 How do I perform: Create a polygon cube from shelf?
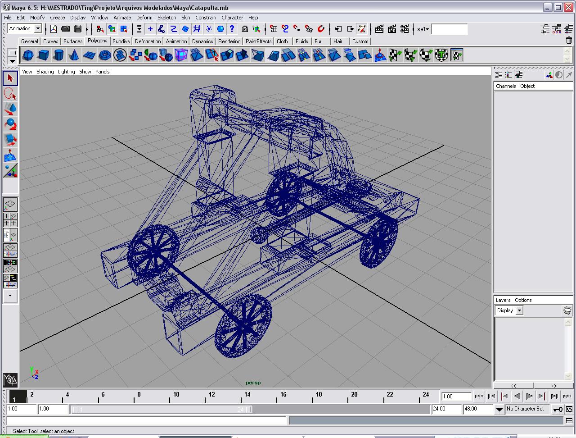point(43,55)
